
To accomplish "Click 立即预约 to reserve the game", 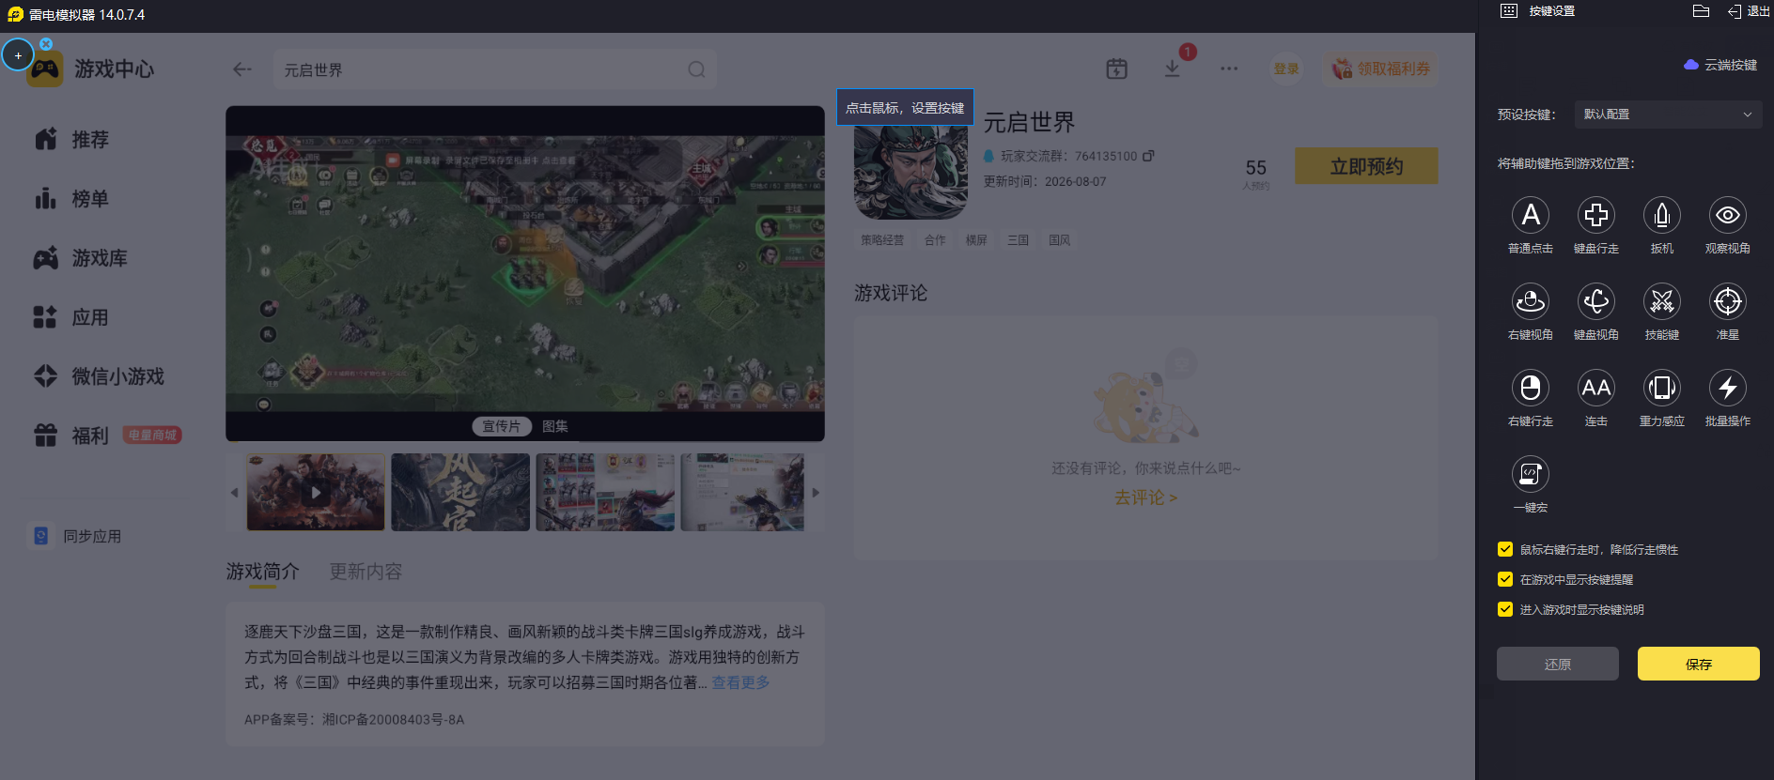I will 1366,166.
